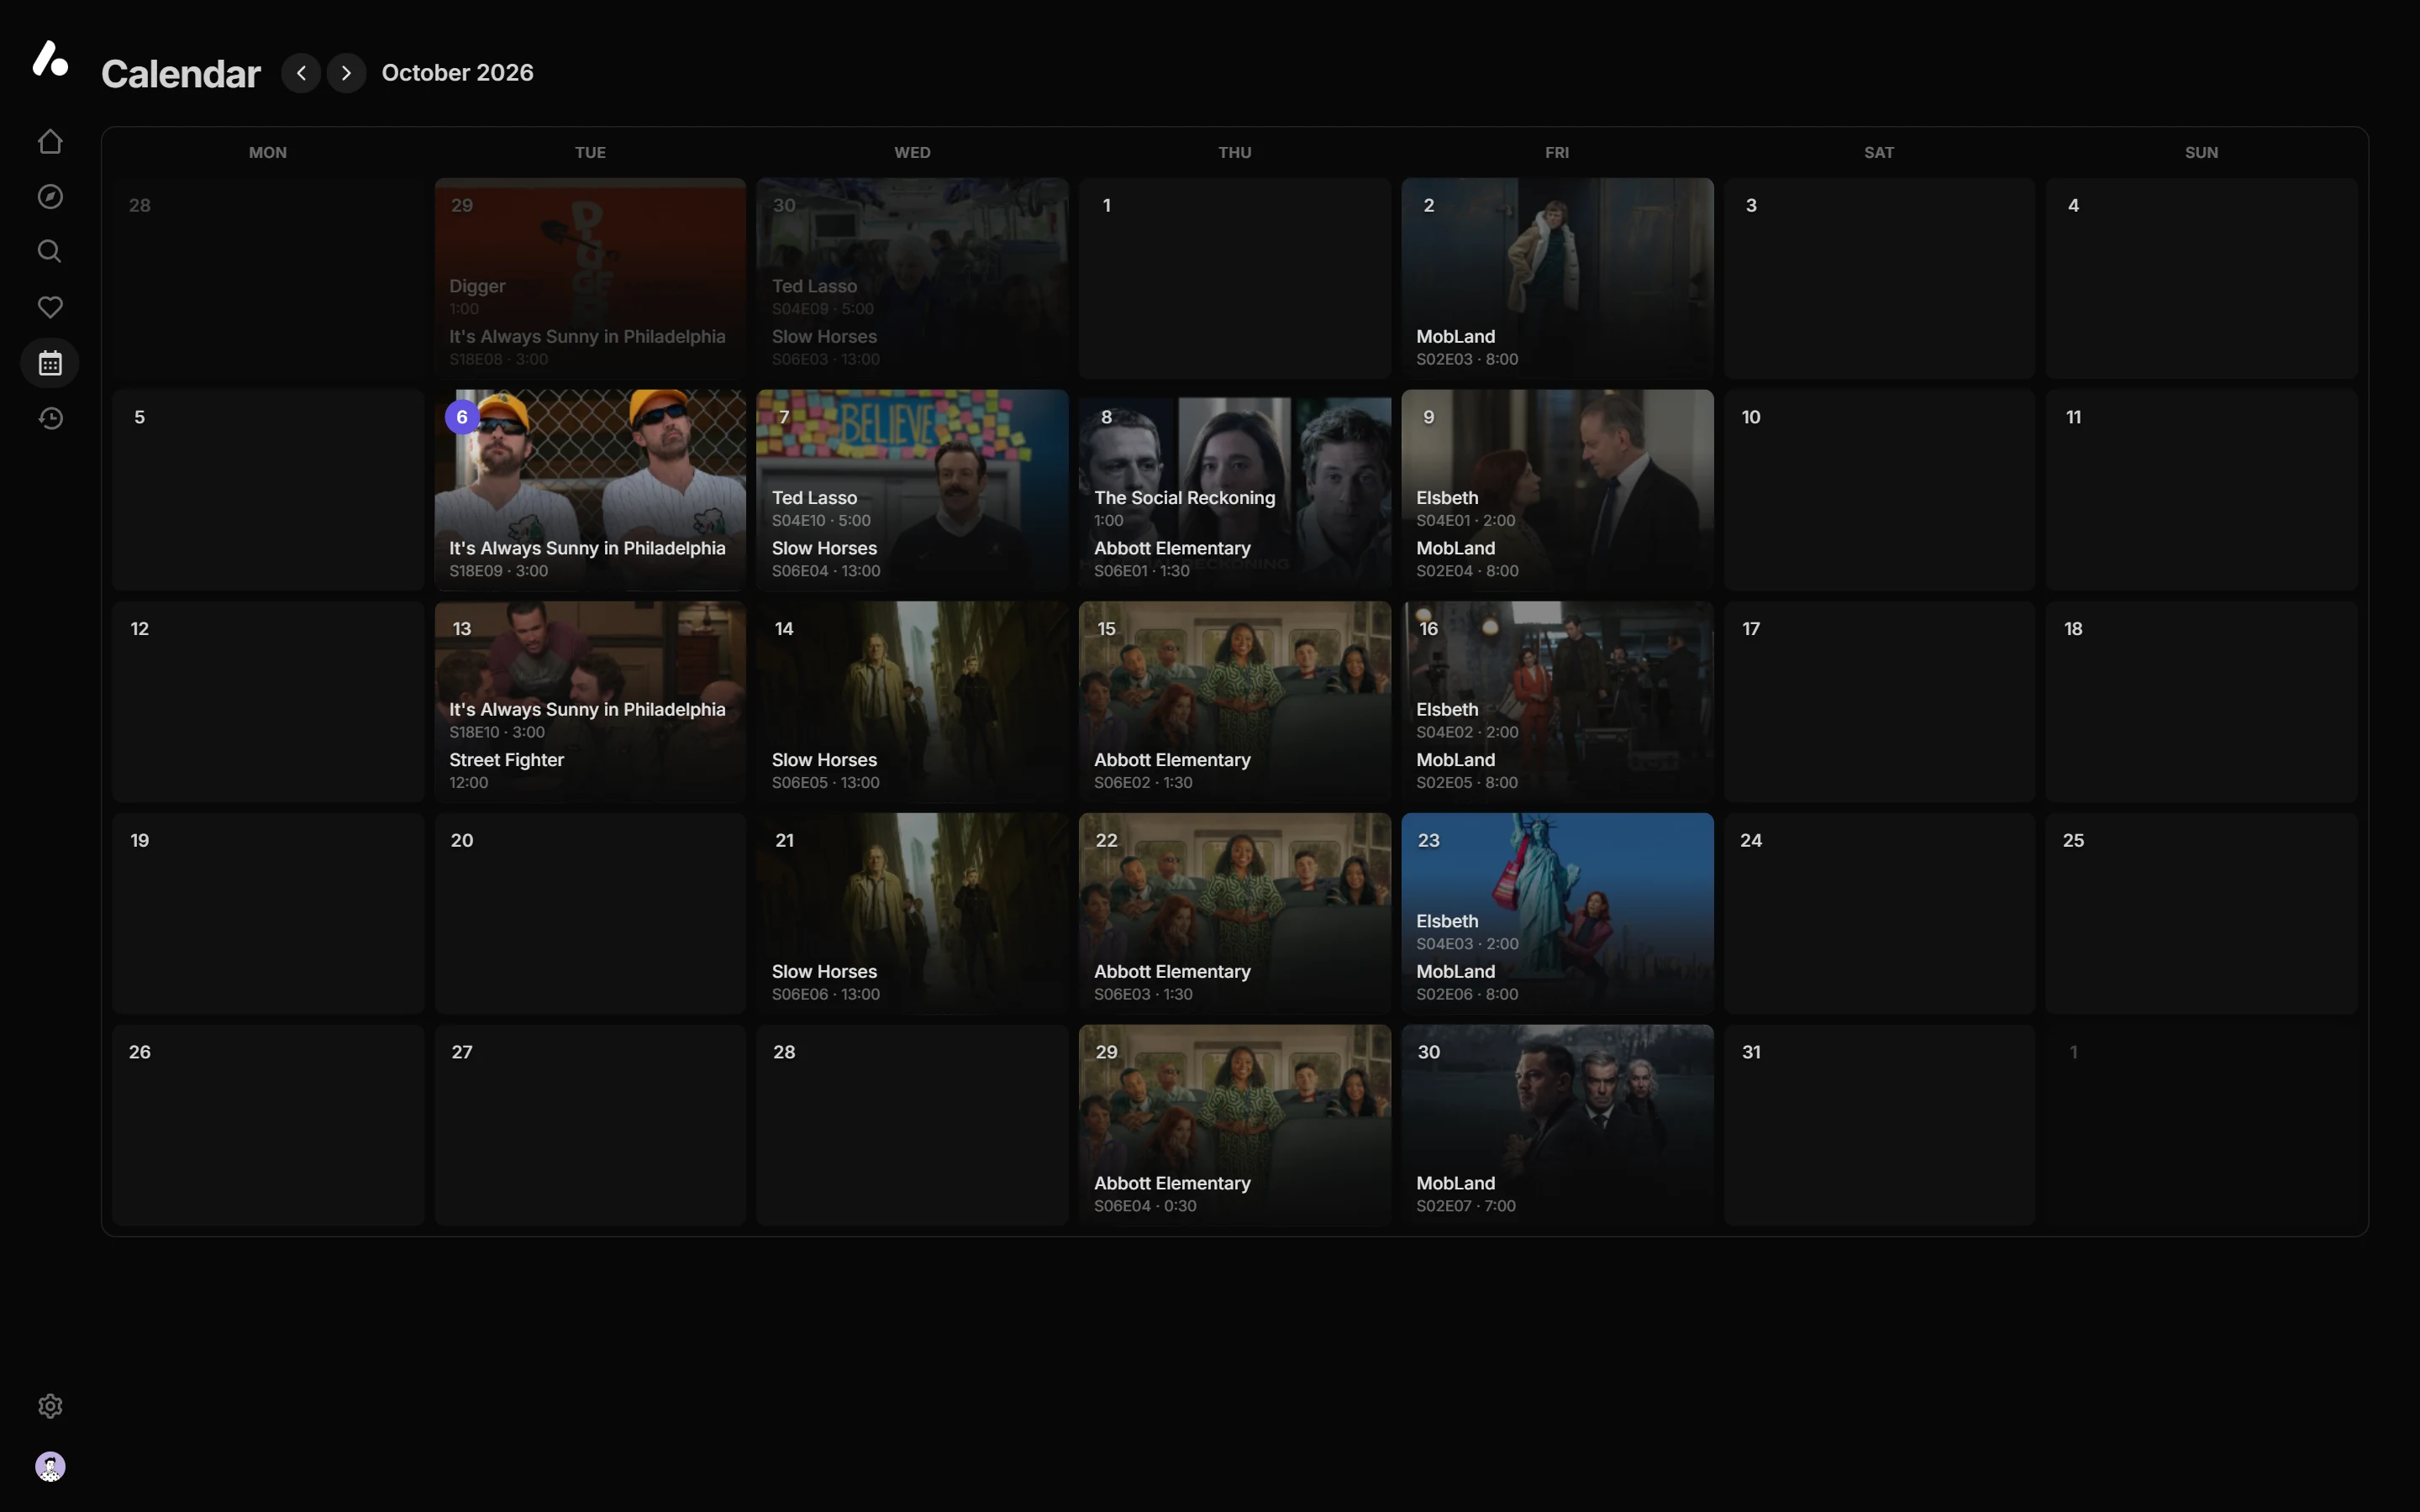Screen dimensions: 2420x1512
Task: Open It's Always Sunny S18E10 entry
Action: pos(587,720)
